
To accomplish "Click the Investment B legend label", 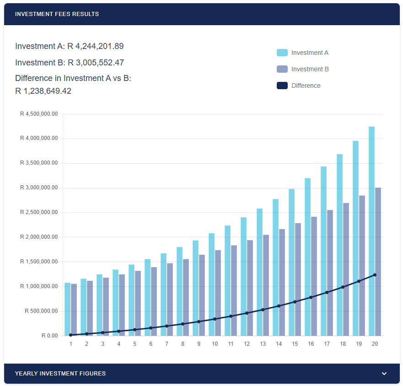I will pos(310,69).
